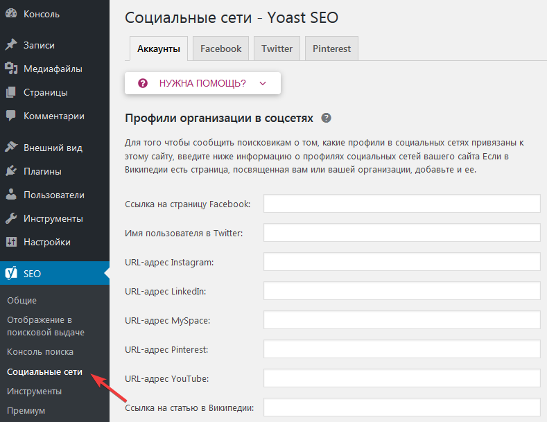Click the Настройки sliders icon
This screenshot has width=547, height=422.
click(x=11, y=242)
